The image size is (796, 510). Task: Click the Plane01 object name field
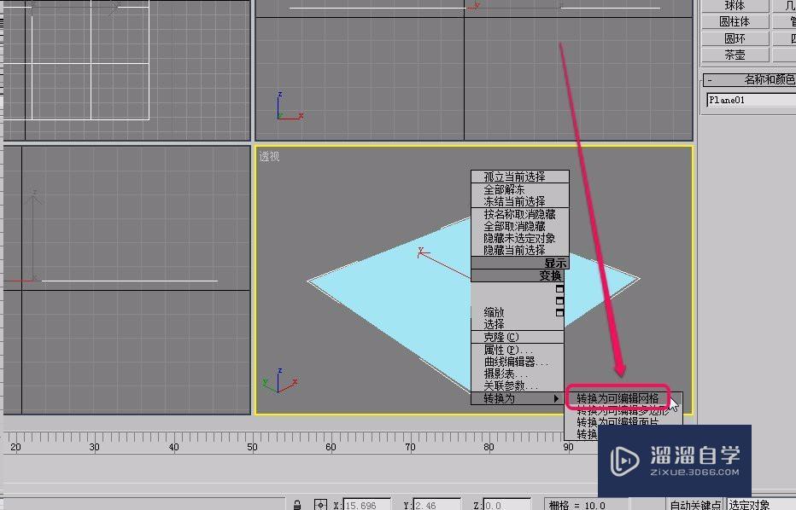tap(752, 100)
